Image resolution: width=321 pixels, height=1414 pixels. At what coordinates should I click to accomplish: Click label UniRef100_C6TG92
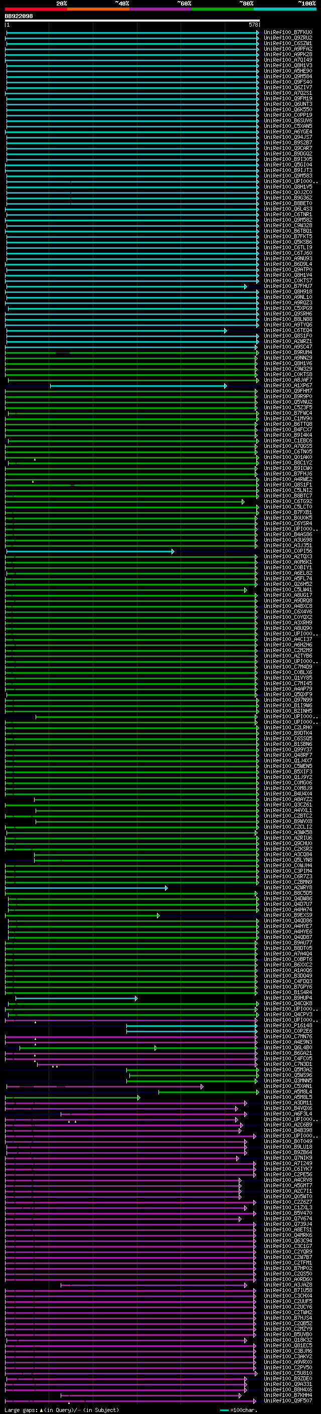pyautogui.click(x=287, y=501)
